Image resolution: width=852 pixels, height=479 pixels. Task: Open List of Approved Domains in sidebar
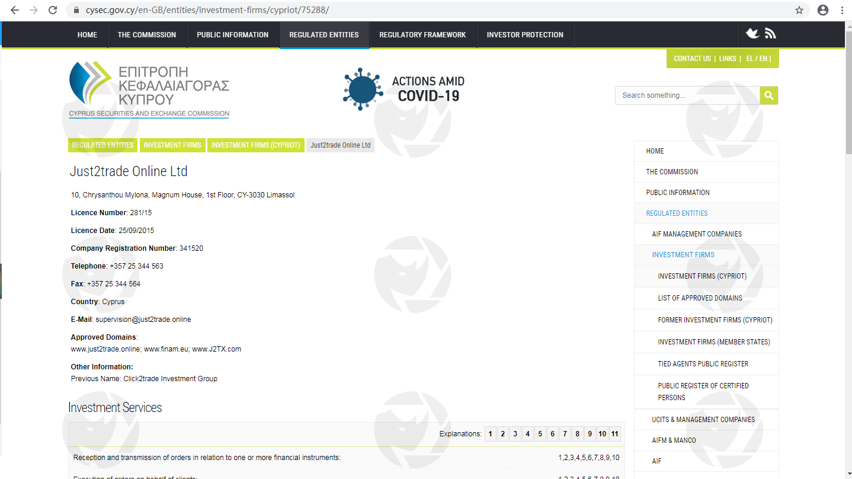(700, 298)
